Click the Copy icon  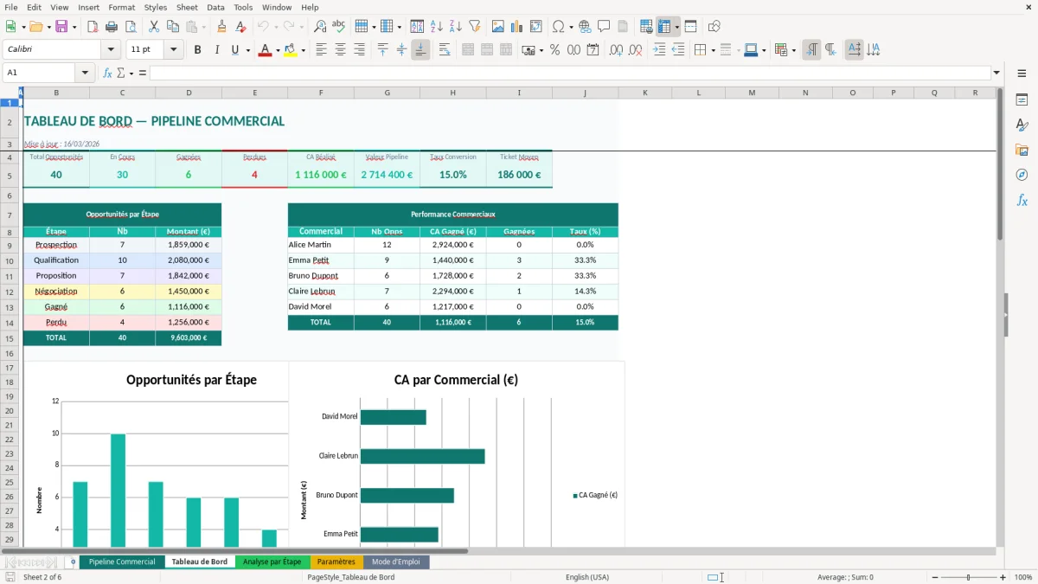pos(172,27)
